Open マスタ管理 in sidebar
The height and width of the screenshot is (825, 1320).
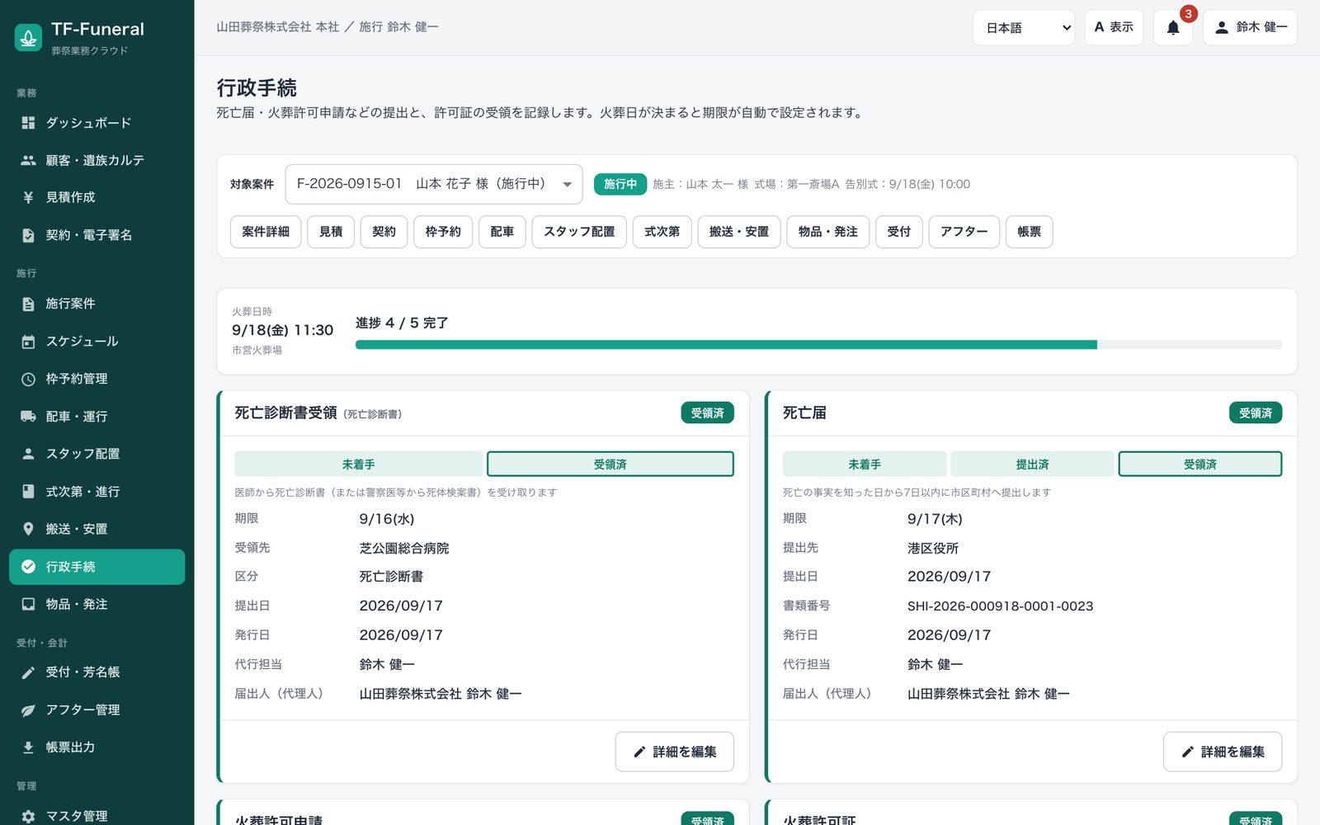pos(97,816)
